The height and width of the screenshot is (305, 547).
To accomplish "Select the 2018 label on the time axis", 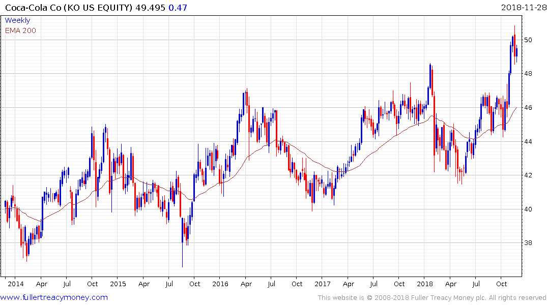I will pyautogui.click(x=424, y=284).
